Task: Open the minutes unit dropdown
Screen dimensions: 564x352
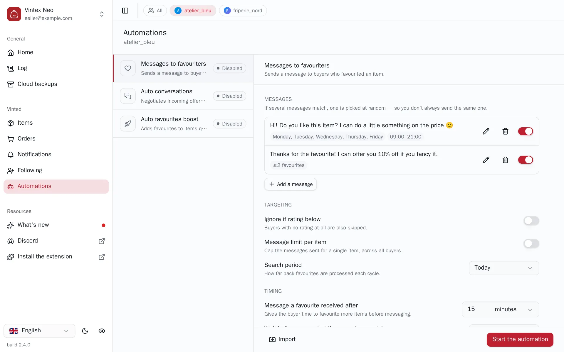Action: coord(513,309)
